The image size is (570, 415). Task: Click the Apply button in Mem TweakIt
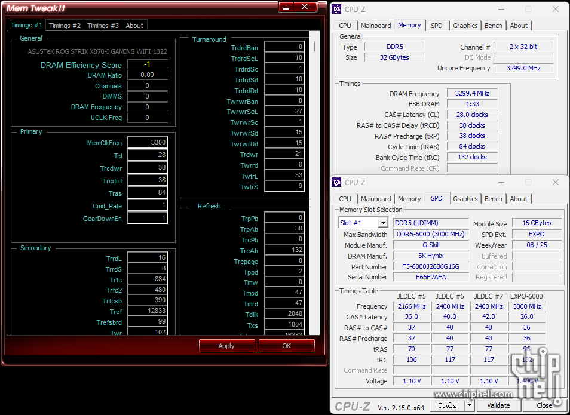coord(226,346)
